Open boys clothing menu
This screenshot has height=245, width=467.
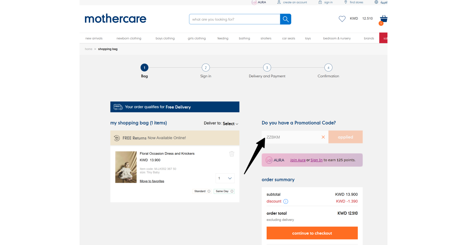(165, 38)
